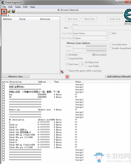Copy selected addresses with red arrow icon

point(62,72)
